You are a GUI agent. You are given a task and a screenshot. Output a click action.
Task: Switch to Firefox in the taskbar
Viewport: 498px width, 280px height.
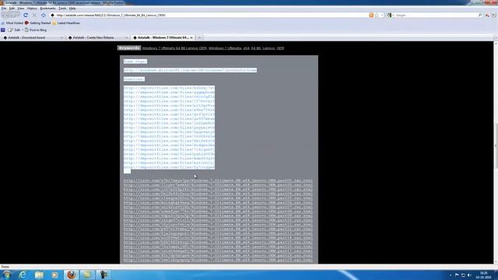click(71, 275)
